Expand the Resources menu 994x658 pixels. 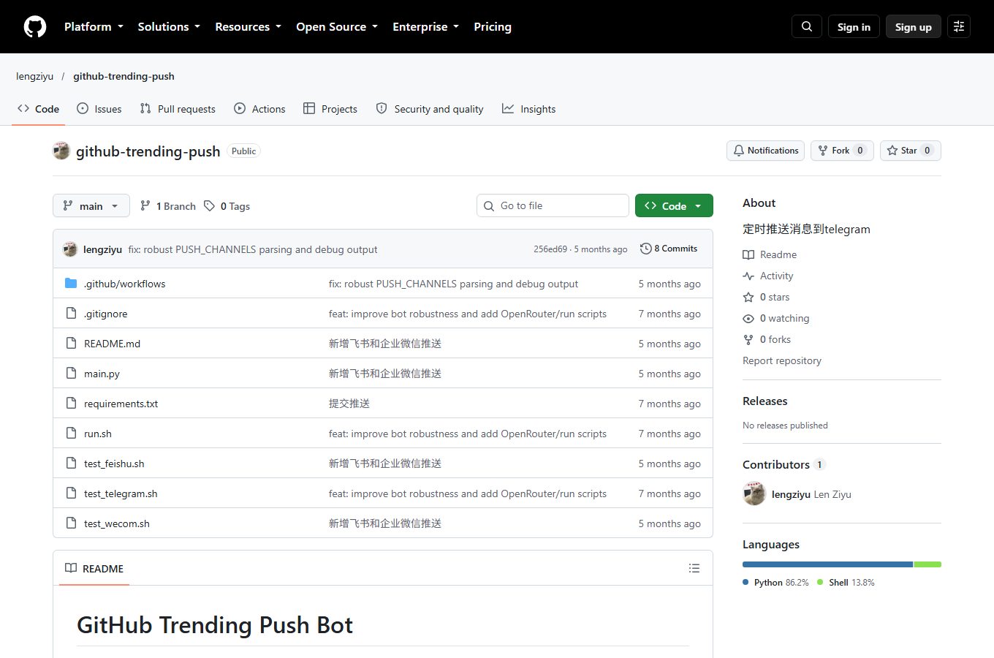(248, 26)
